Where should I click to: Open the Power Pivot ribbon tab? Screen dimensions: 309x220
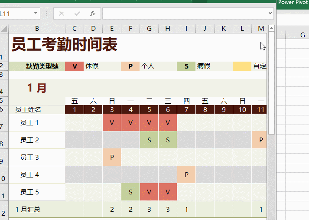tap(293, 2)
